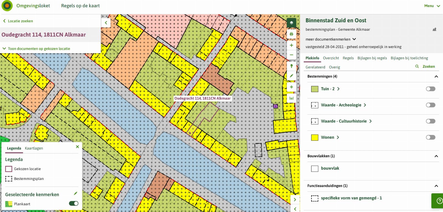Edit Geselecteerde kenmerken with pencil icon
Image resolution: width=443 pixels, height=212 pixels.
point(76,193)
